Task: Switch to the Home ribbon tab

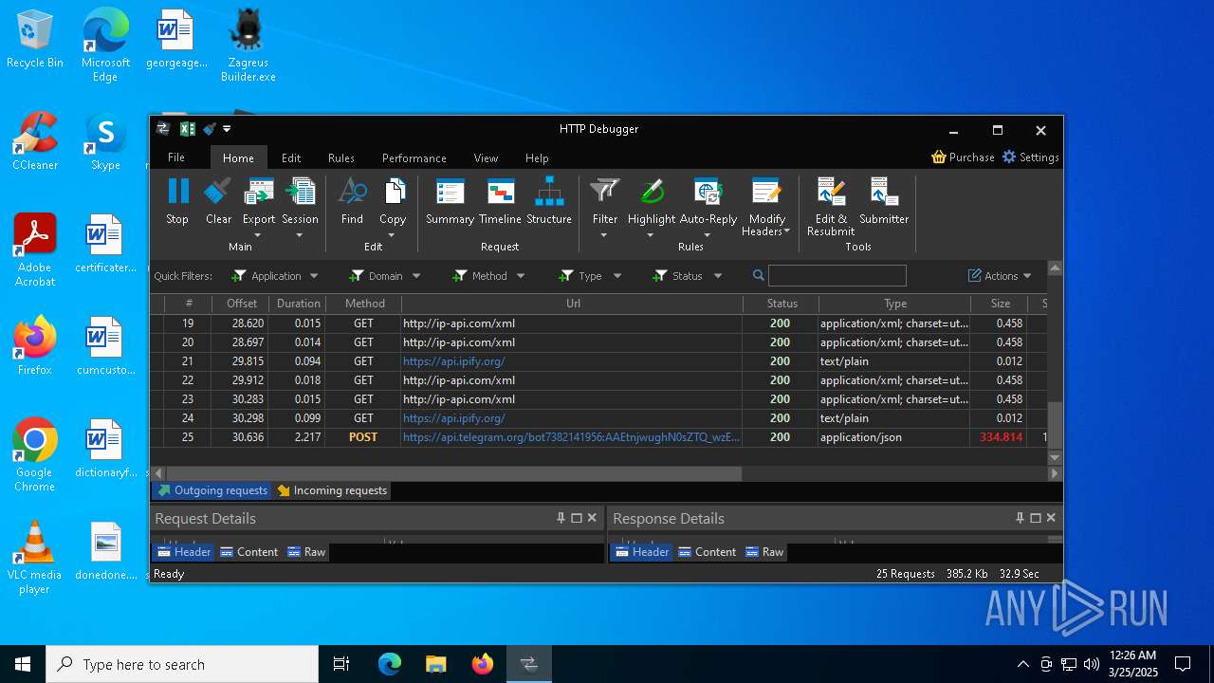Action: coord(238,158)
